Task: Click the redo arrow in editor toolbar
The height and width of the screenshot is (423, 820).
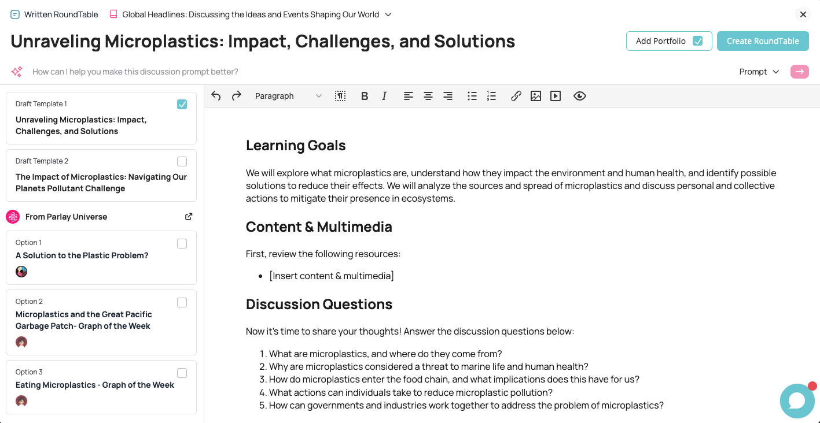Action: [236, 96]
